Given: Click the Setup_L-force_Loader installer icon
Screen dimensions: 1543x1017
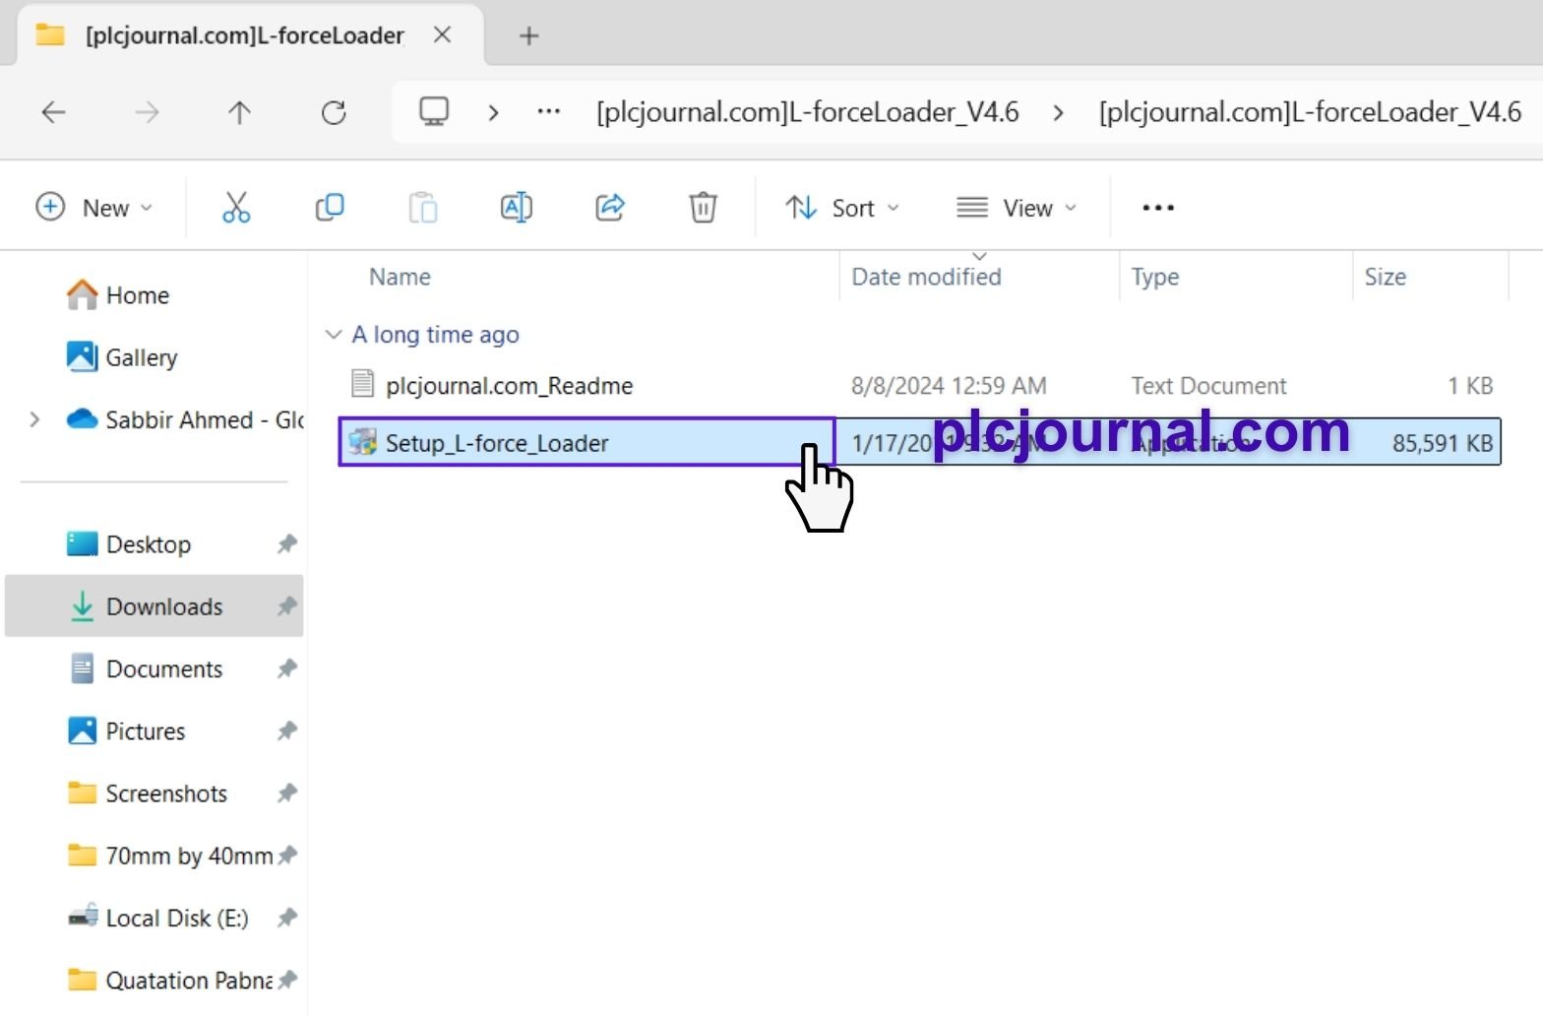Looking at the screenshot, I should 363,442.
